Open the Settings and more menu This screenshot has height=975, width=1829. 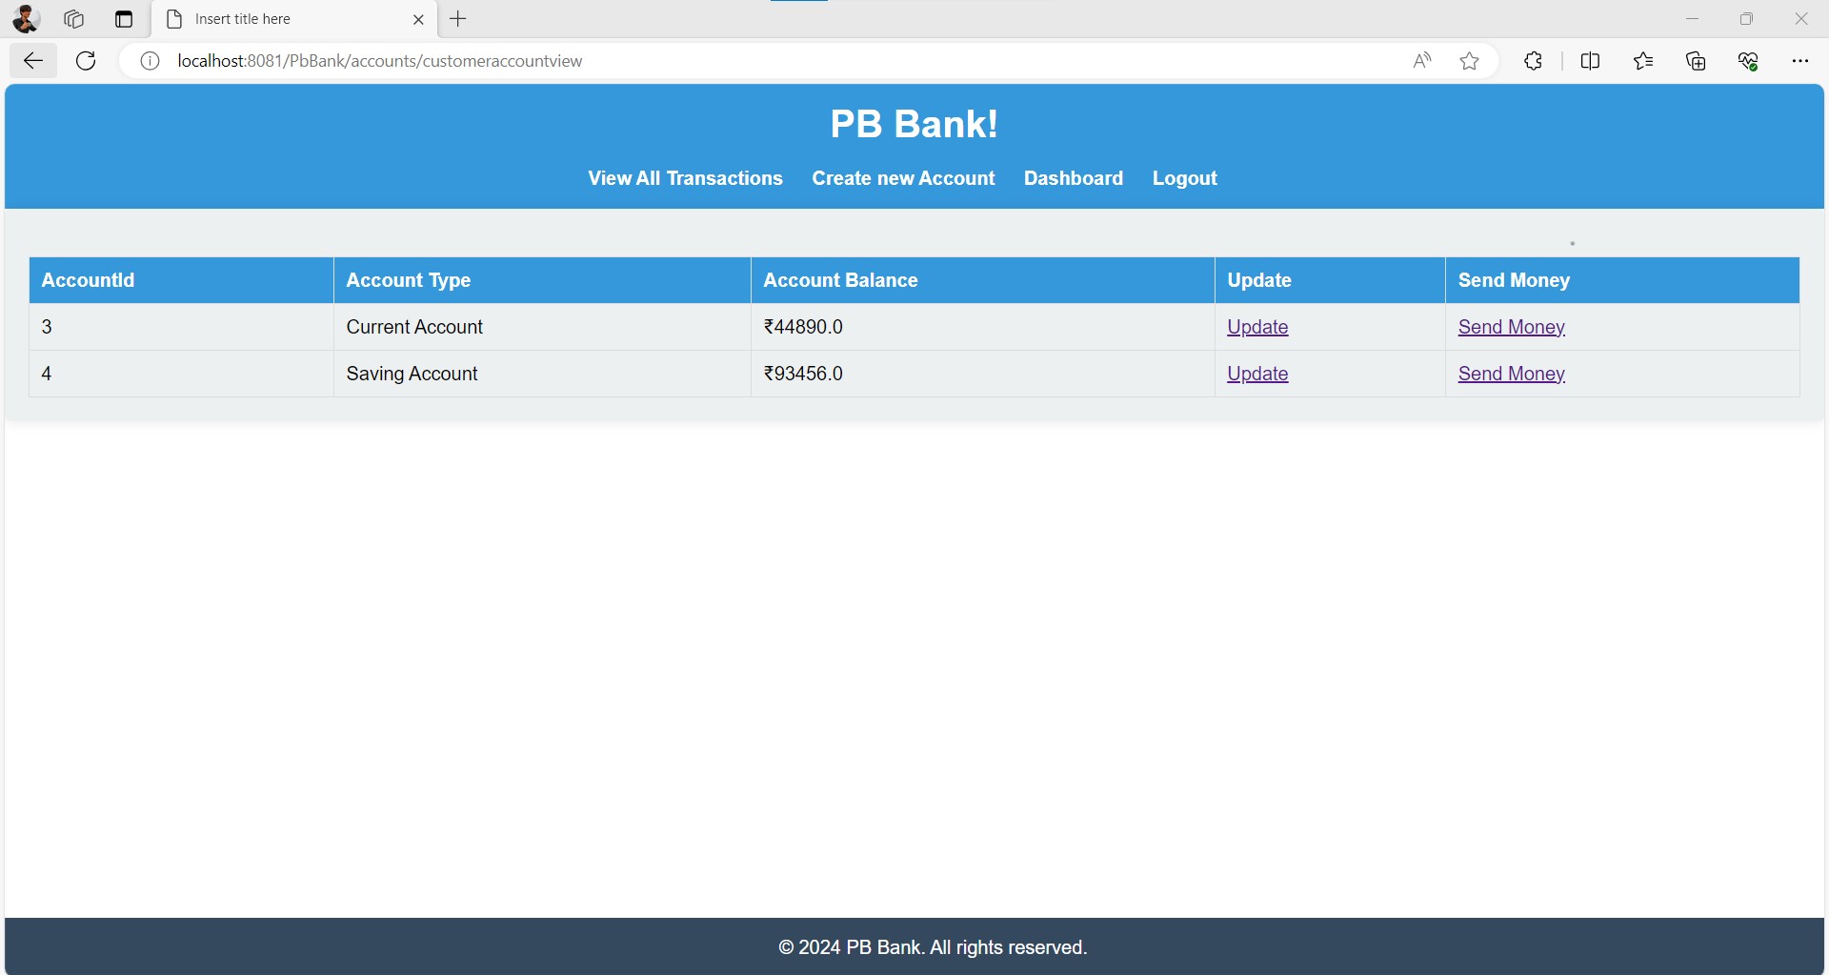[x=1800, y=61]
